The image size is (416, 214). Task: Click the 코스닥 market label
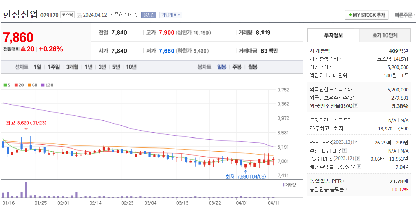pos(67,15)
